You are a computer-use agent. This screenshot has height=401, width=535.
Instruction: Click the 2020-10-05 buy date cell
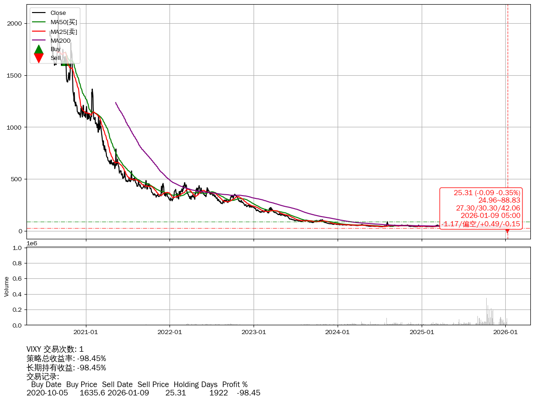coord(47,393)
